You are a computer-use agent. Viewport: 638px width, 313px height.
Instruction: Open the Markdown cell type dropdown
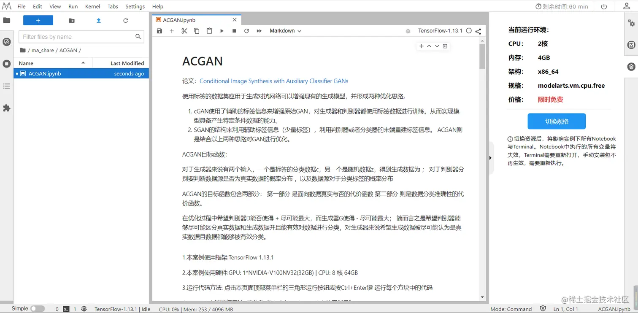point(286,31)
